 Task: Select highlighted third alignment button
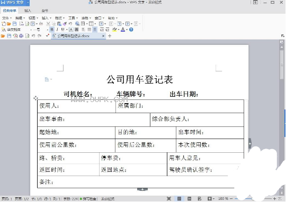95,30
